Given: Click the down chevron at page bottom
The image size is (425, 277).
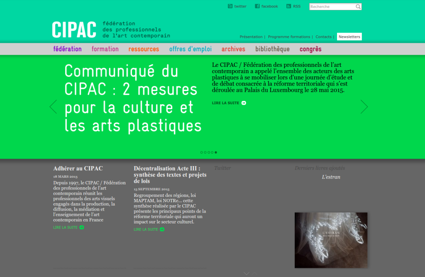Looking at the screenshot, I should (247, 274).
